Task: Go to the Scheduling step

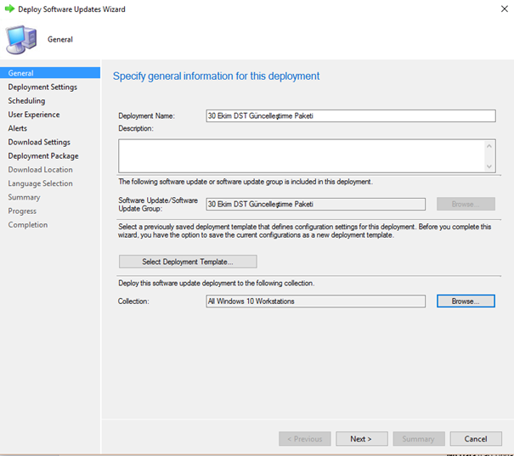Action: coord(26,101)
